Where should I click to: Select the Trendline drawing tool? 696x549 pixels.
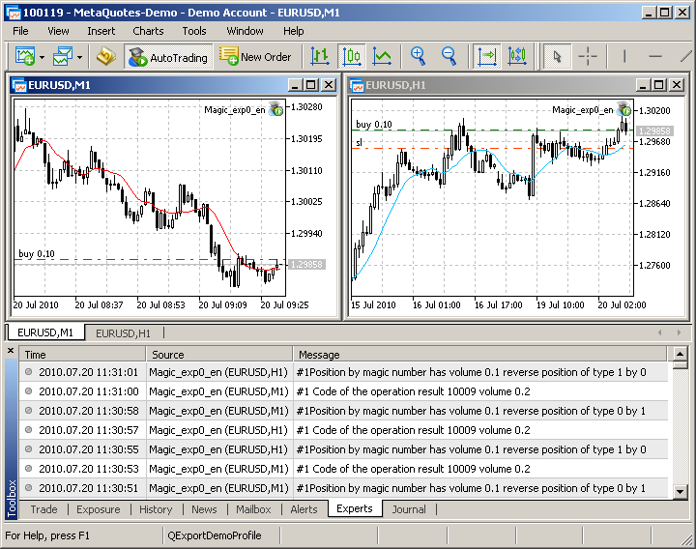(x=686, y=56)
